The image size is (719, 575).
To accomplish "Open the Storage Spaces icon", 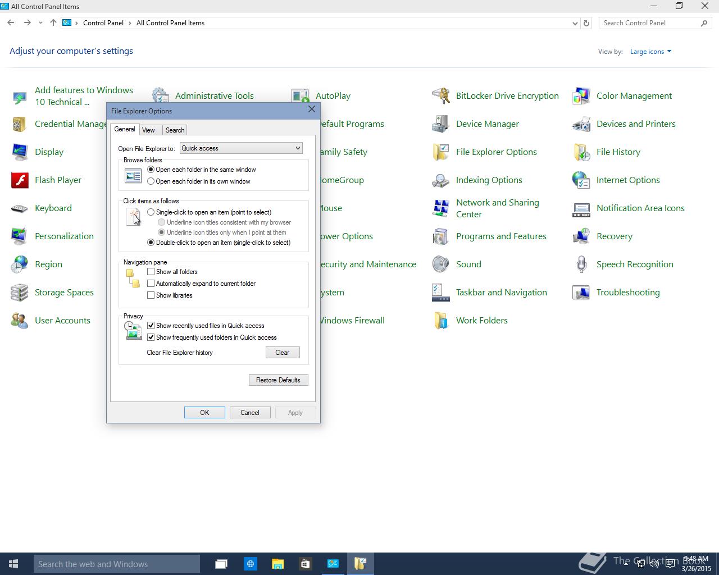I will point(19,293).
